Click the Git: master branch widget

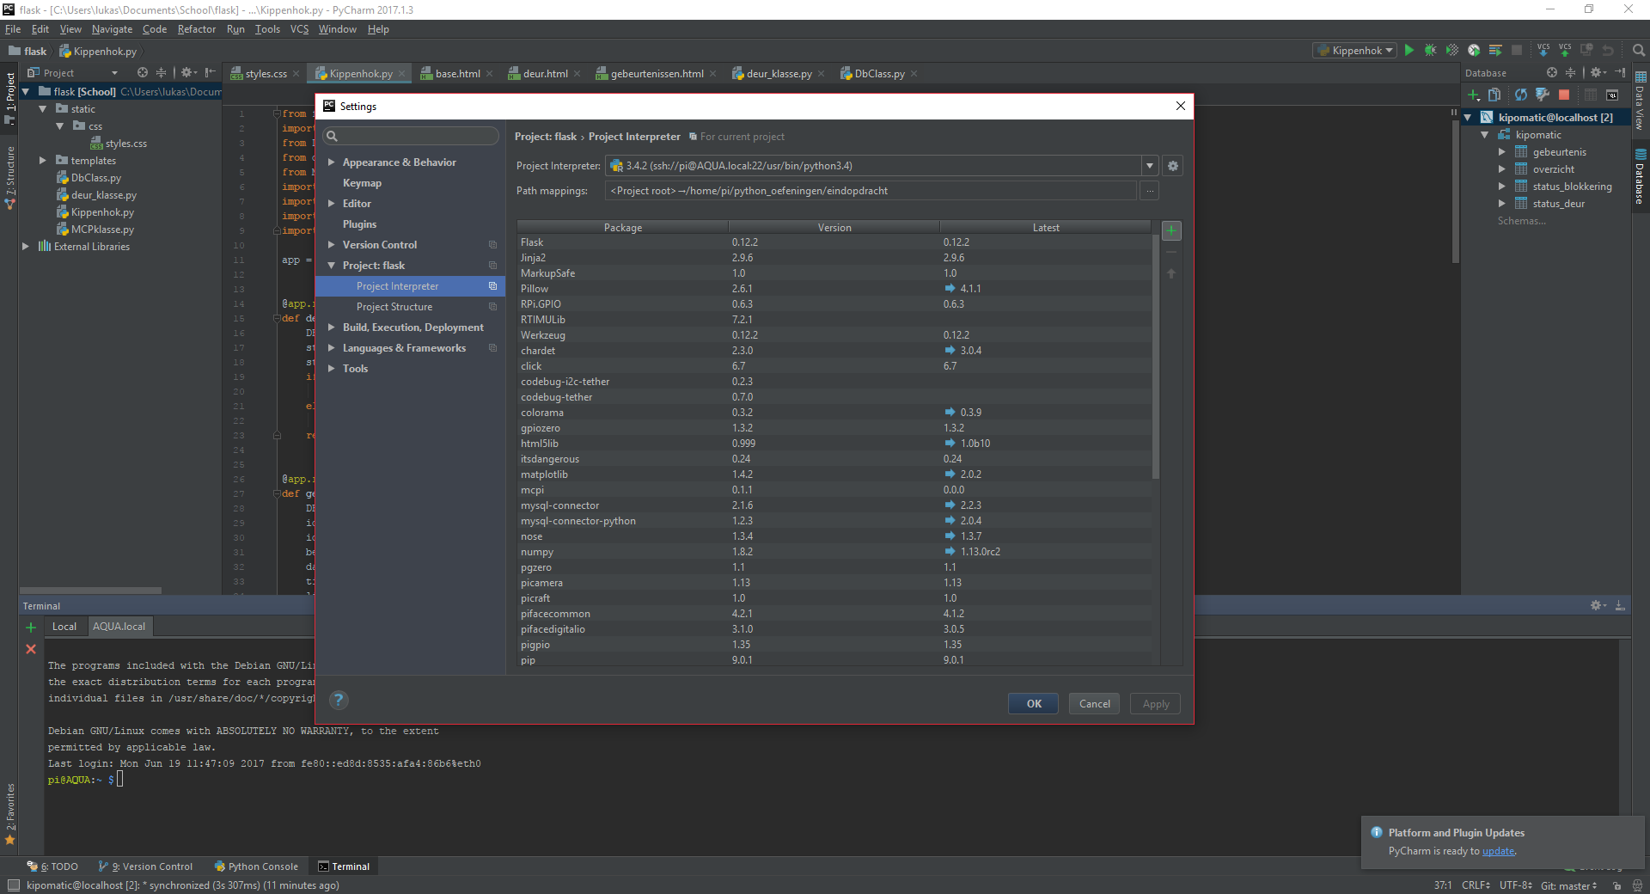coord(1568,885)
